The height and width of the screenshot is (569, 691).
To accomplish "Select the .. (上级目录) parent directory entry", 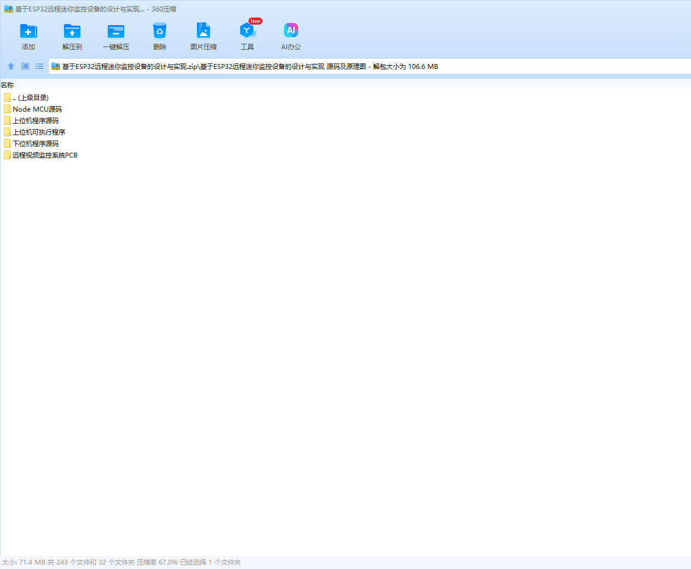I will (x=31, y=98).
